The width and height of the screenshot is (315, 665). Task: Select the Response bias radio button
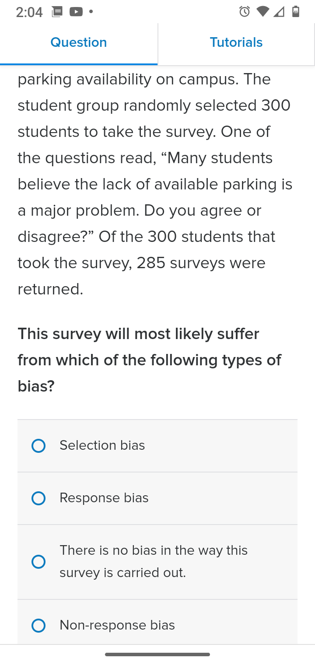point(38,498)
